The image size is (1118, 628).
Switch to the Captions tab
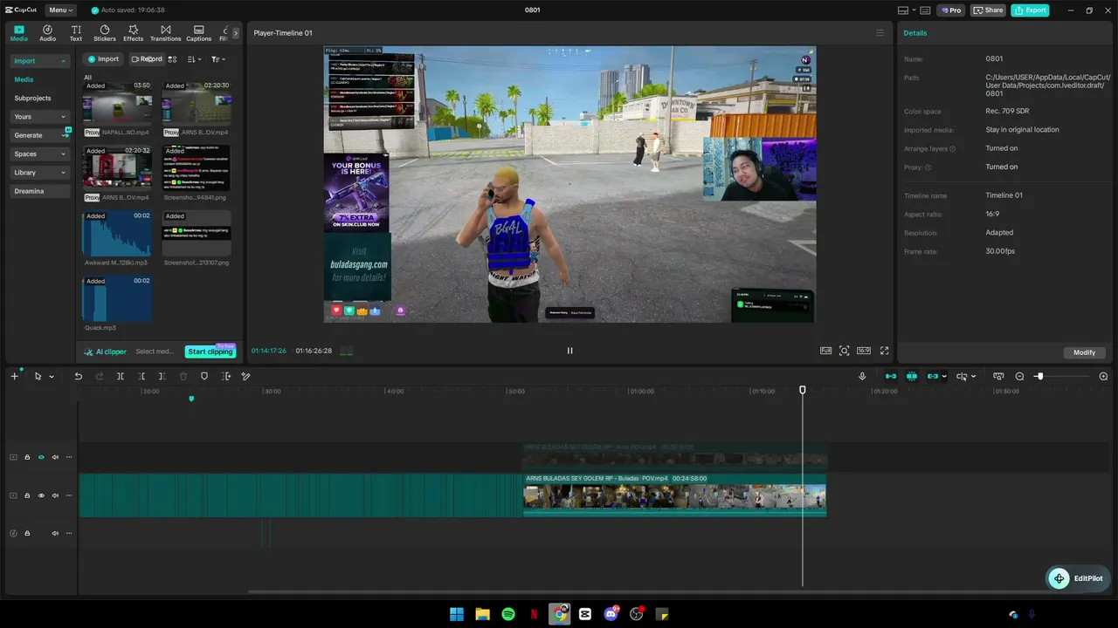coord(198,33)
